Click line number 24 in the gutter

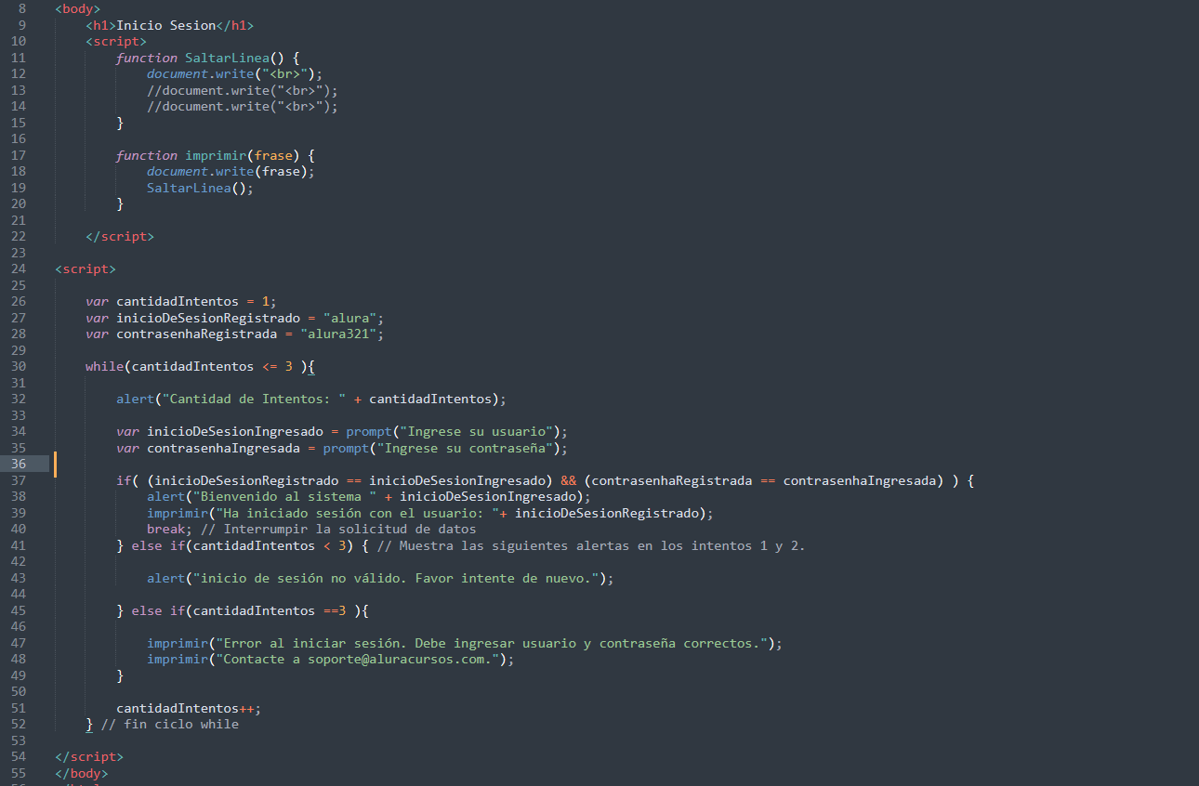(x=19, y=269)
